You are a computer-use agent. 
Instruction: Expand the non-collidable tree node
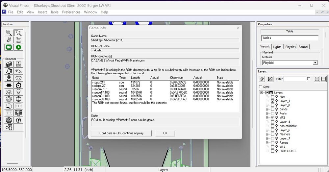[x=267, y=126]
